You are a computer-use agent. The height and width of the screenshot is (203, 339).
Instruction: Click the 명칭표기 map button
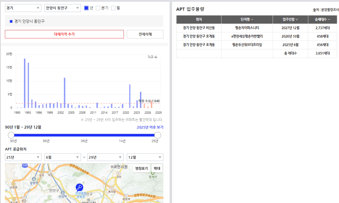coord(142,169)
